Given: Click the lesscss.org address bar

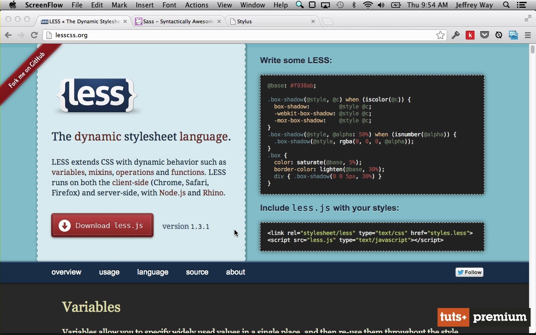Looking at the screenshot, I should click(x=244, y=35).
